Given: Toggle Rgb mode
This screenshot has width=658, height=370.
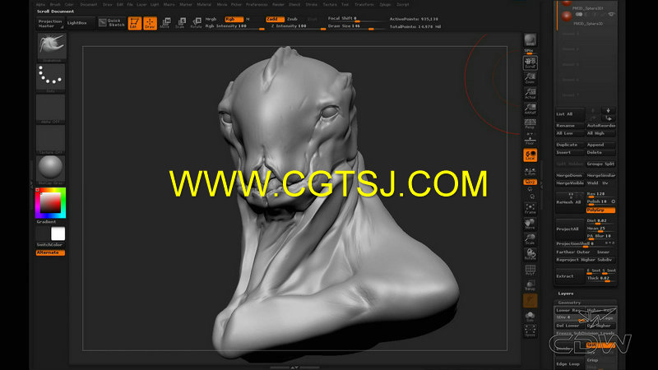Looking at the screenshot, I should coord(234,19).
